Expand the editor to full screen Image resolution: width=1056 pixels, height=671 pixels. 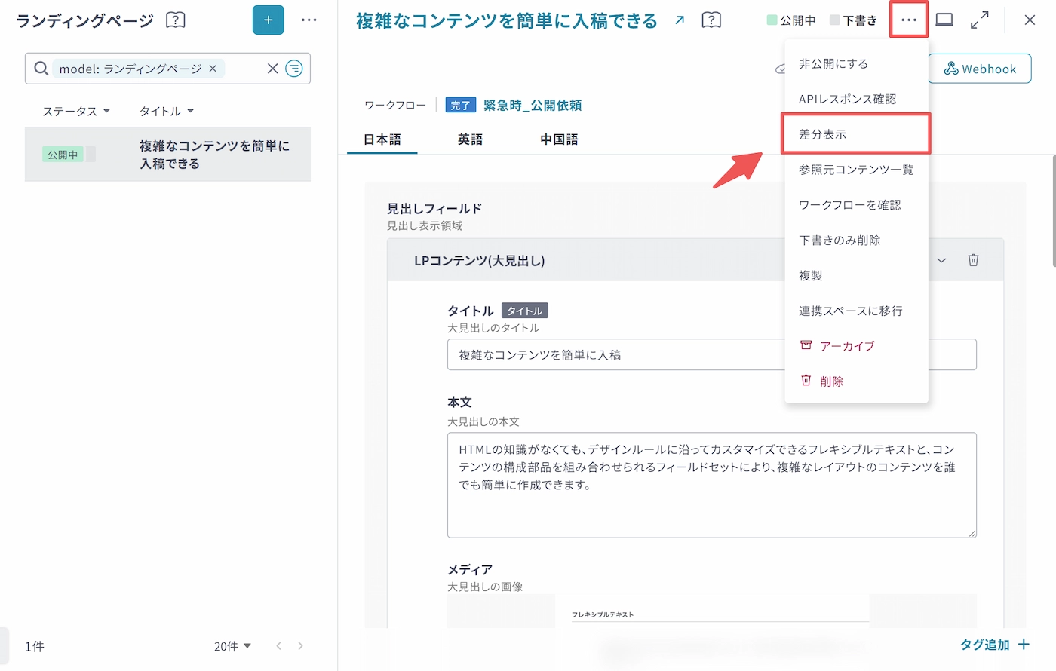pos(979,20)
